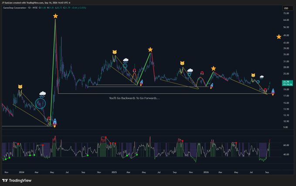Click the USD currency button

click(286, 8)
